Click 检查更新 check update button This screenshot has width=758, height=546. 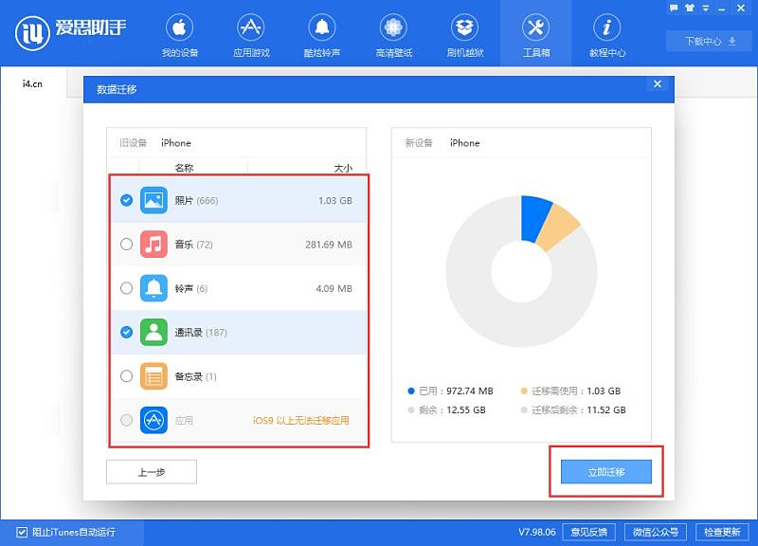[x=722, y=532]
